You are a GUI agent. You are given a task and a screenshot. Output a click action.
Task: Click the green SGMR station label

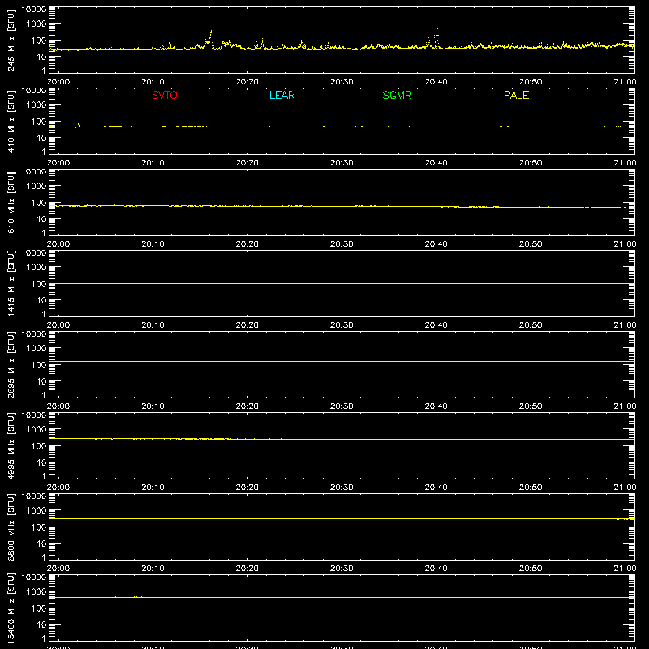pyautogui.click(x=397, y=95)
